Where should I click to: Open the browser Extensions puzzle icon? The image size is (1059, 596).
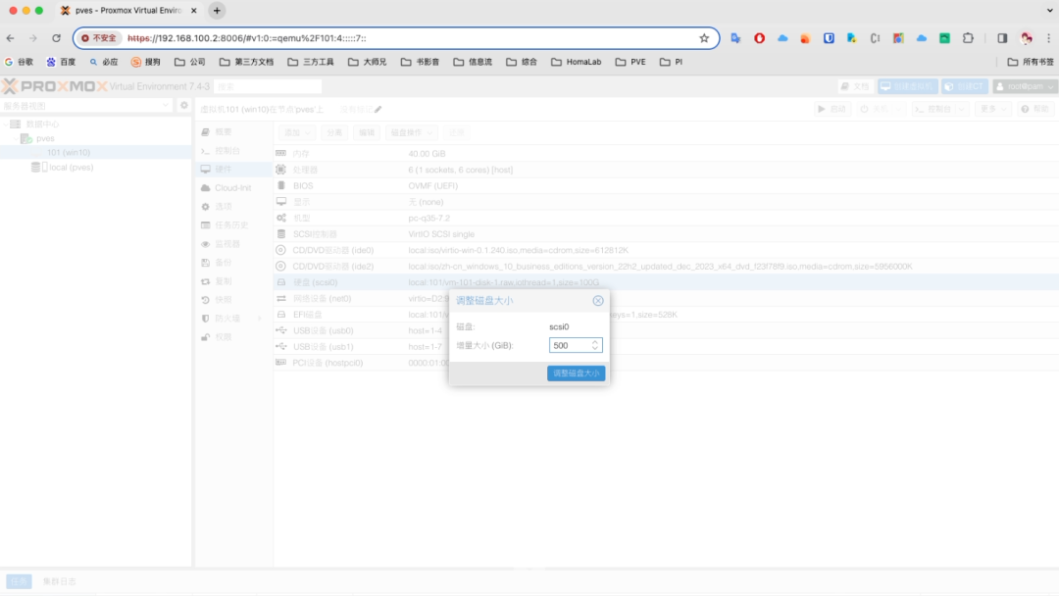click(968, 38)
